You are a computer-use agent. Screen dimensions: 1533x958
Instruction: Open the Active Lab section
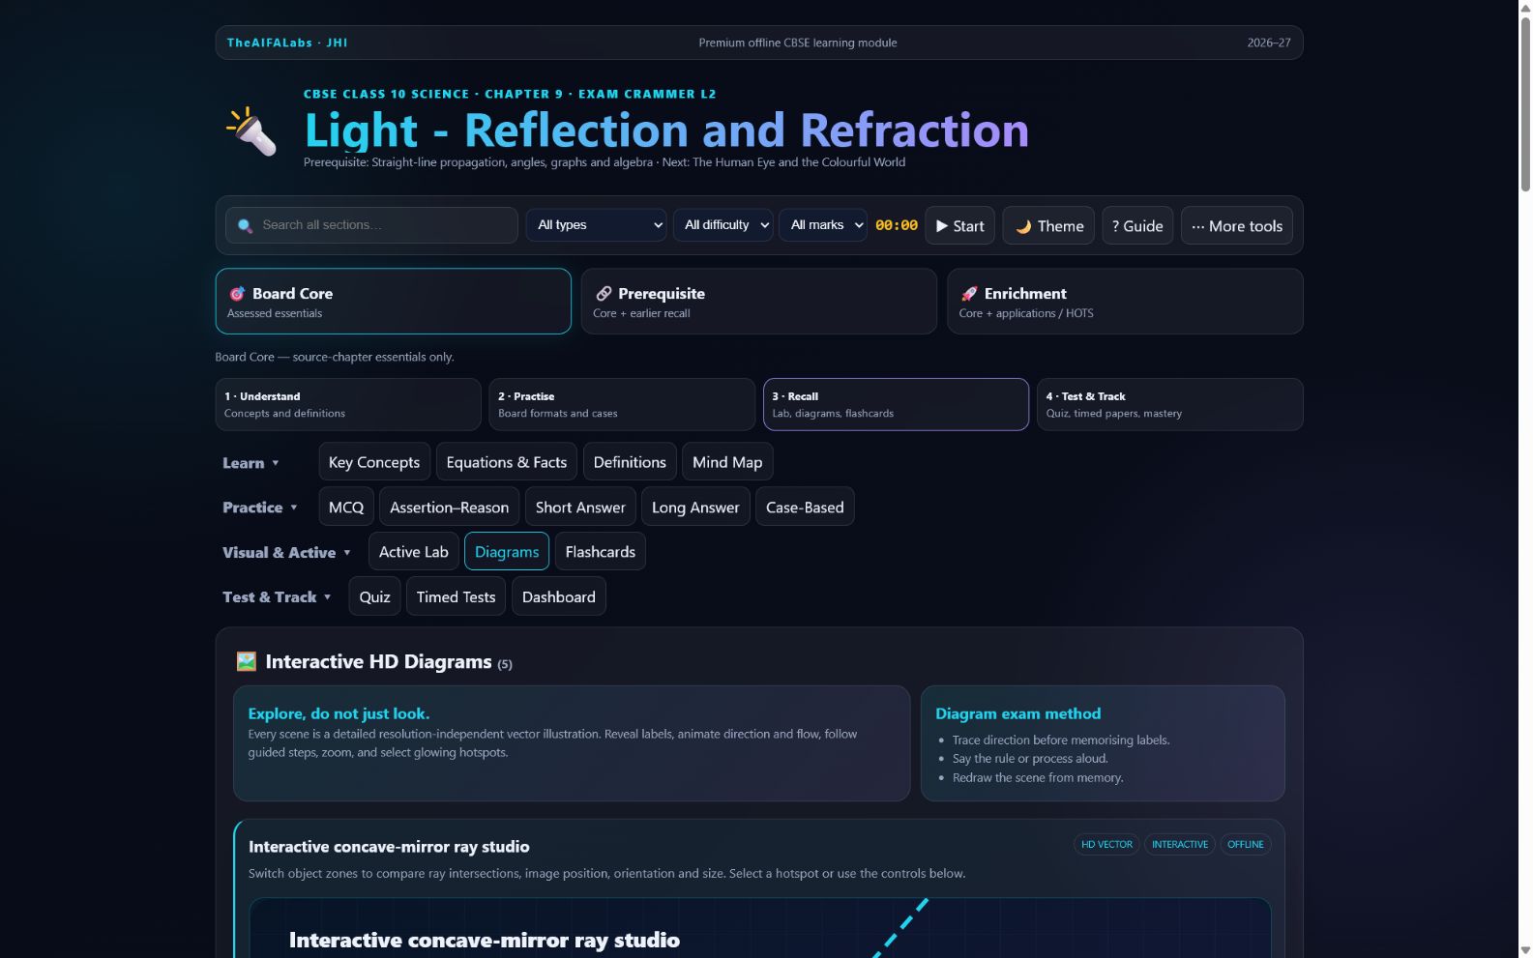click(414, 552)
